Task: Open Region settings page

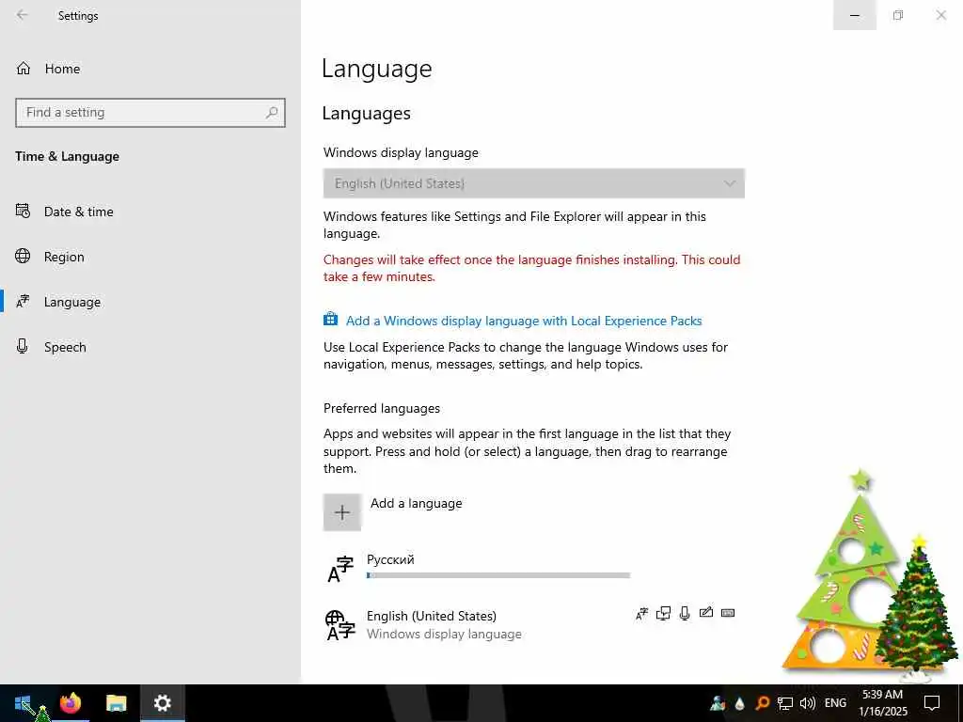Action: [x=64, y=257]
